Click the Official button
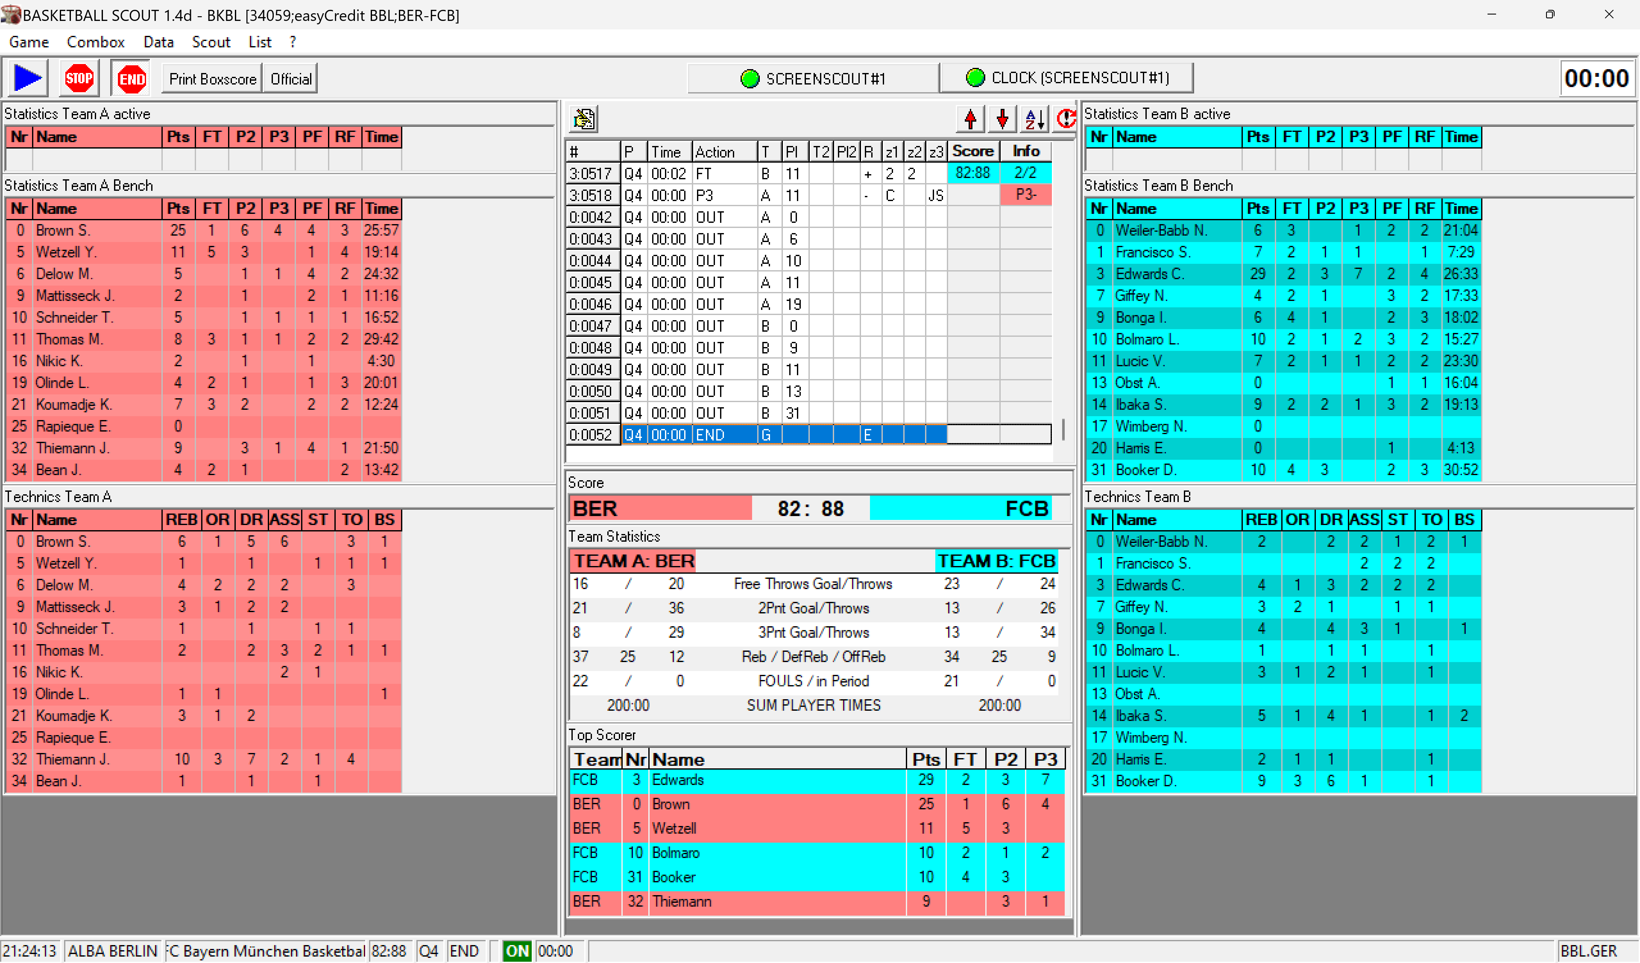The image size is (1640, 963). [291, 79]
